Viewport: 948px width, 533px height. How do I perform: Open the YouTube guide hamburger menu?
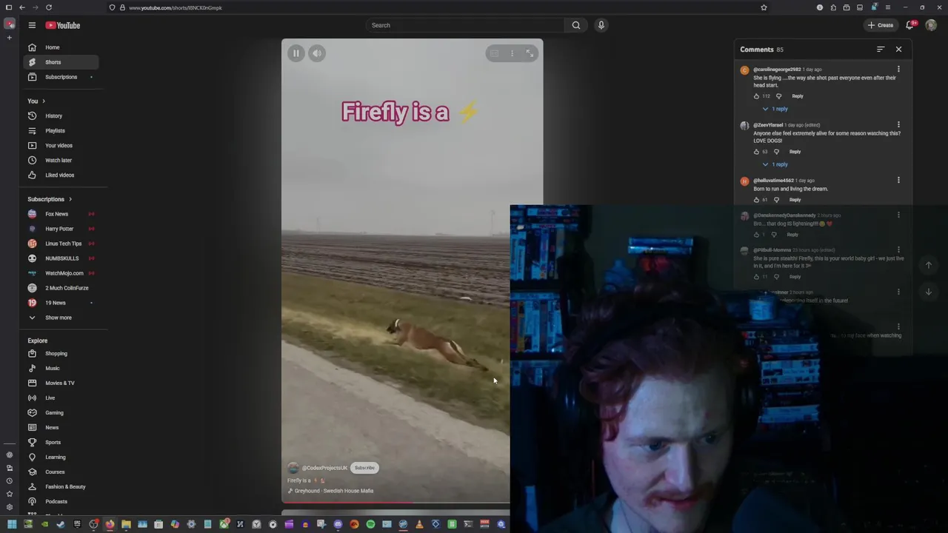(32, 25)
